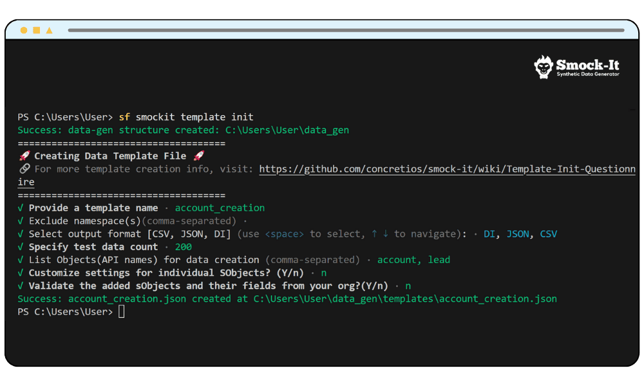Click the rocket emoji before Creating Data
This screenshot has height=386, width=644.
click(x=24, y=156)
